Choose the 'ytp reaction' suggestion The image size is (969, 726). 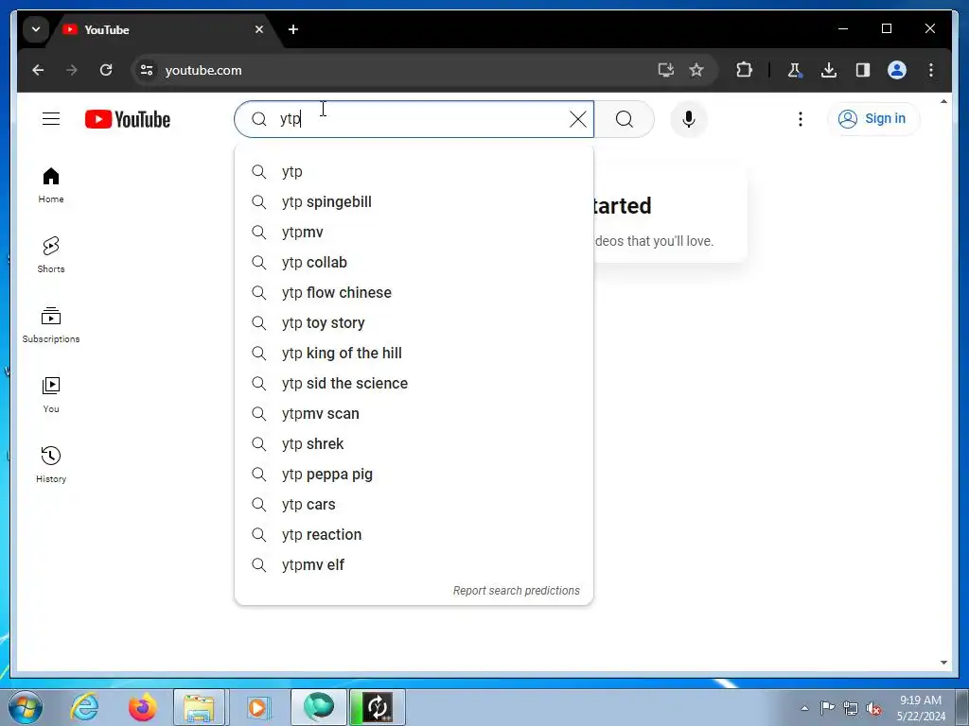click(x=414, y=535)
